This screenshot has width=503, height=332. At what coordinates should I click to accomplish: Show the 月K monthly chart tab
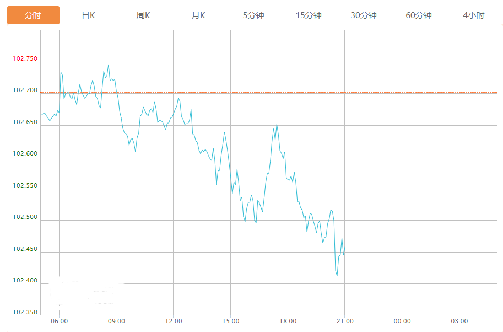click(198, 15)
